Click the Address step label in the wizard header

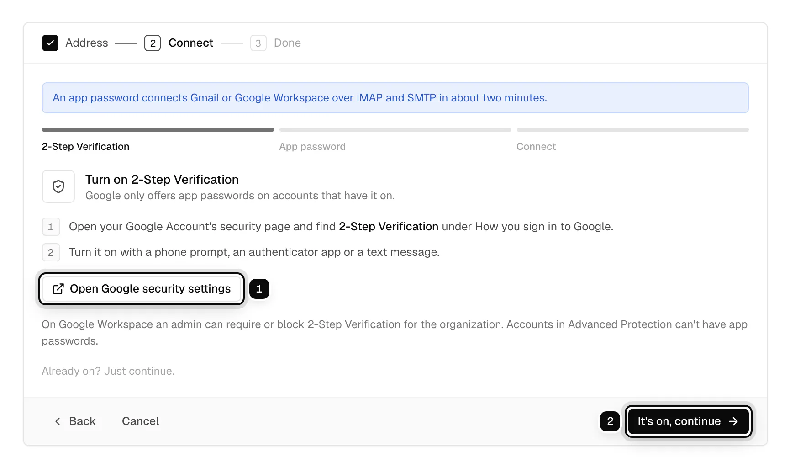pyautogui.click(x=87, y=43)
